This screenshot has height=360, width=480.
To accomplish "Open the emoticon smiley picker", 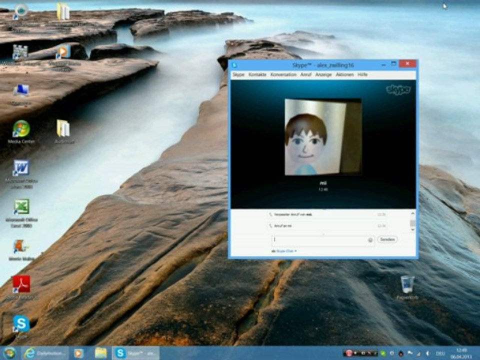I will (x=370, y=240).
